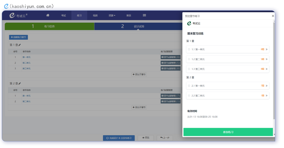
Task: Click pencil edit icon next to 第 2 章
Action: (x=20, y=84)
